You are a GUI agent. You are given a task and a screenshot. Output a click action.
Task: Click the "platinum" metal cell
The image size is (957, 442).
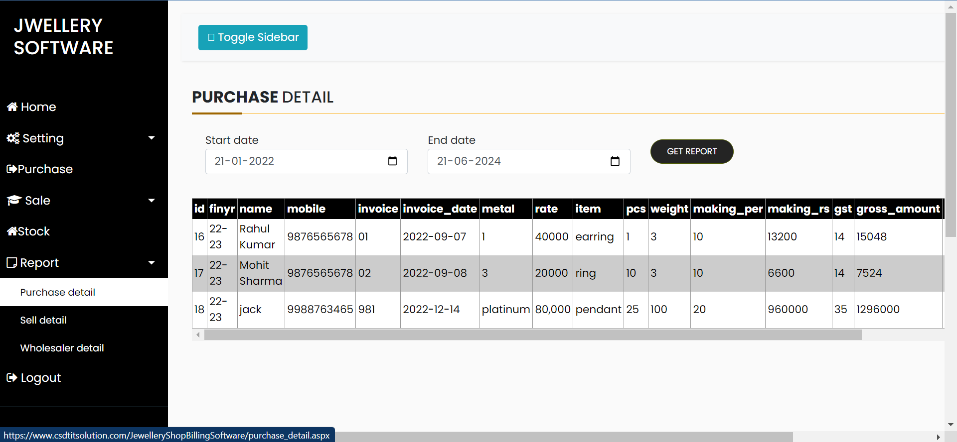coord(506,310)
